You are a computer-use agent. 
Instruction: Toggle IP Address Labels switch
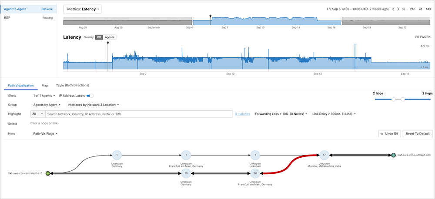pos(90,96)
